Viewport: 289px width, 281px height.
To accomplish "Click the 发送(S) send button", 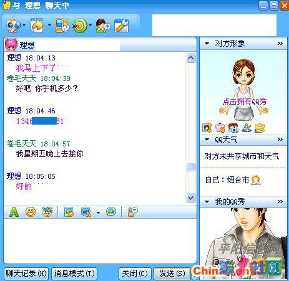I will pos(172,274).
